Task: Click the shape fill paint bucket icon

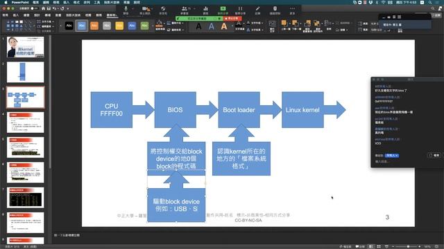Action: [159, 24]
